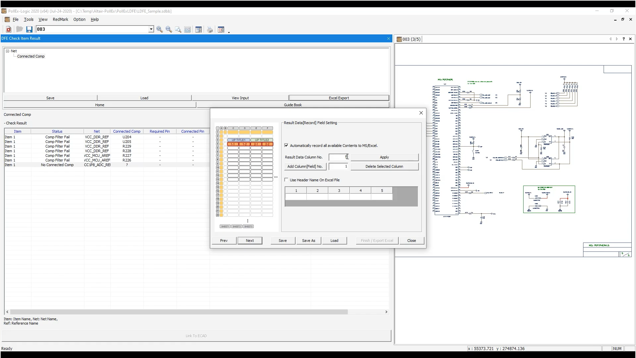Uncheck Automatically record all available Contents
The width and height of the screenshot is (636, 358).
click(286, 146)
